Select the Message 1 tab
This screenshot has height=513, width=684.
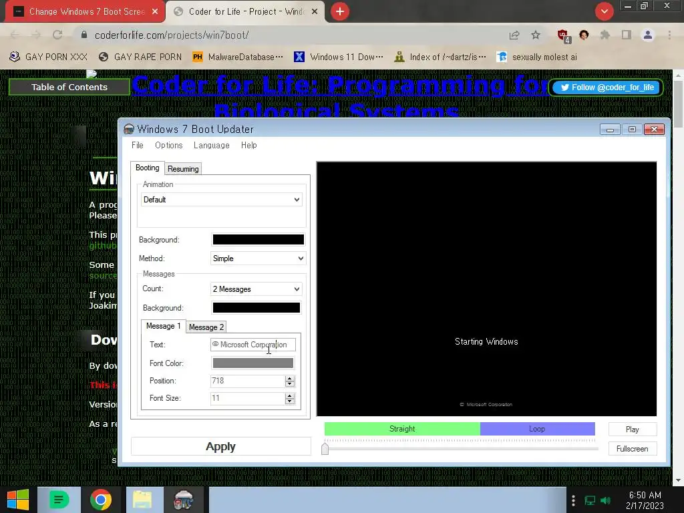163,326
